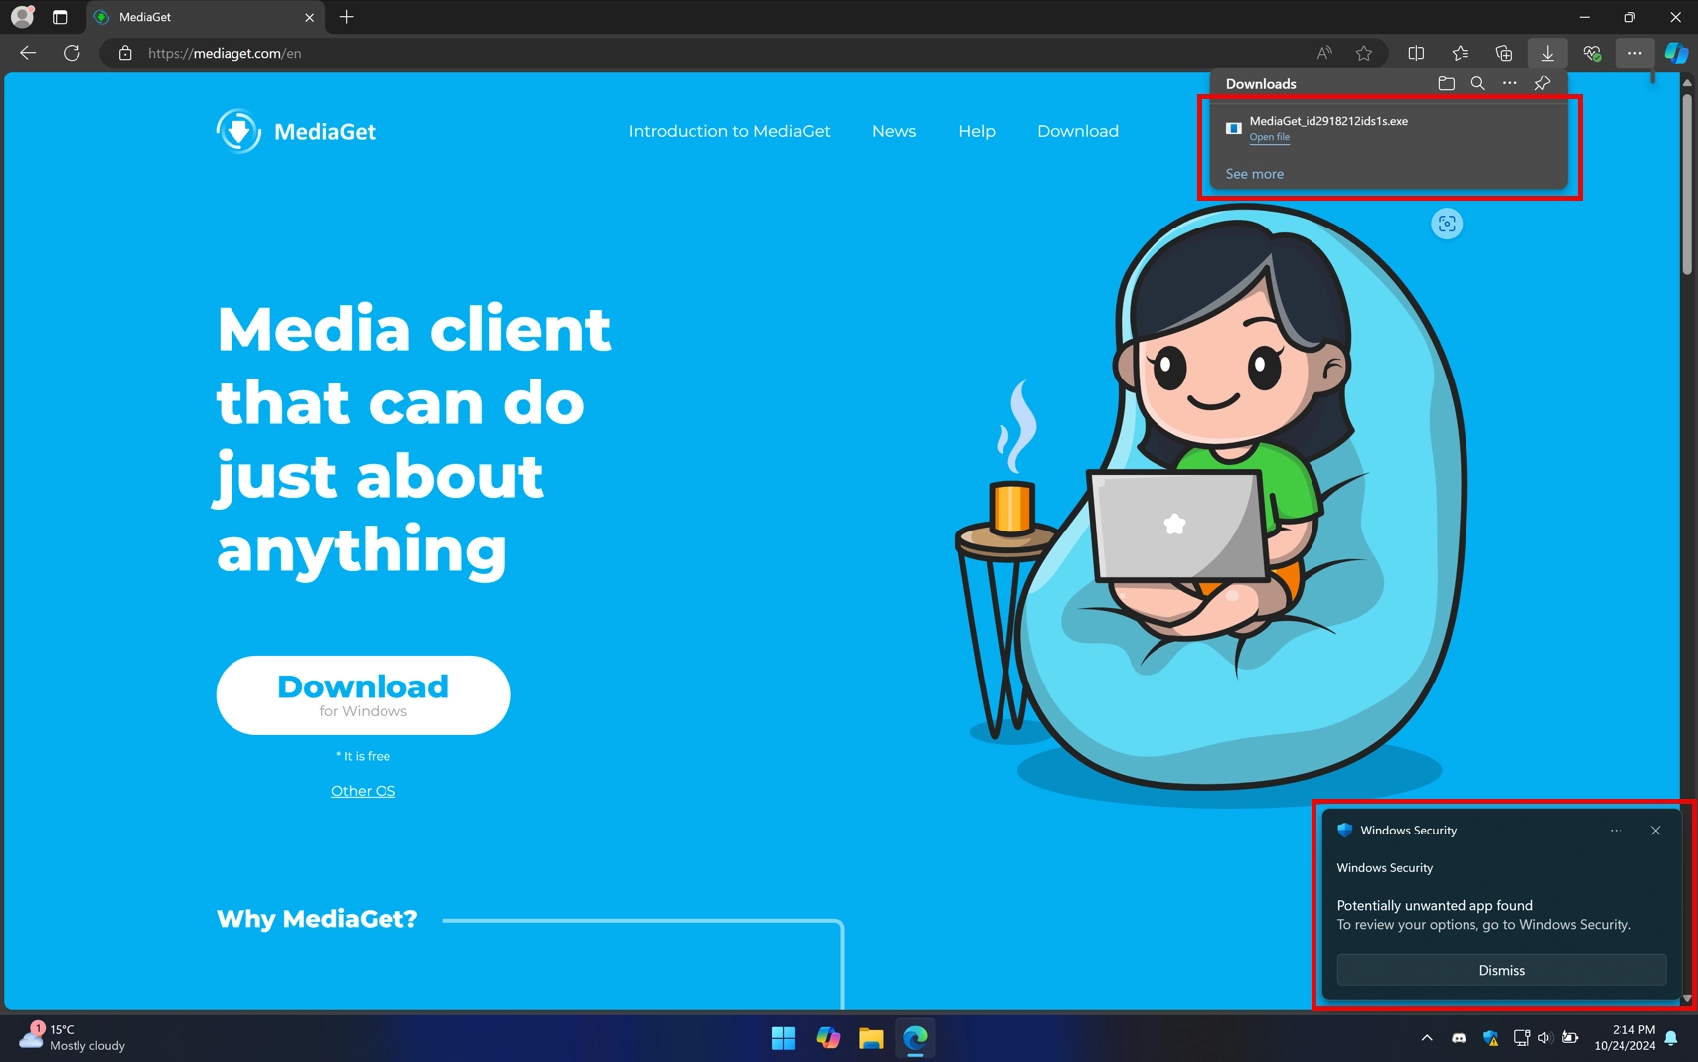Click Download for Windows button
This screenshot has width=1698, height=1062.
[363, 695]
